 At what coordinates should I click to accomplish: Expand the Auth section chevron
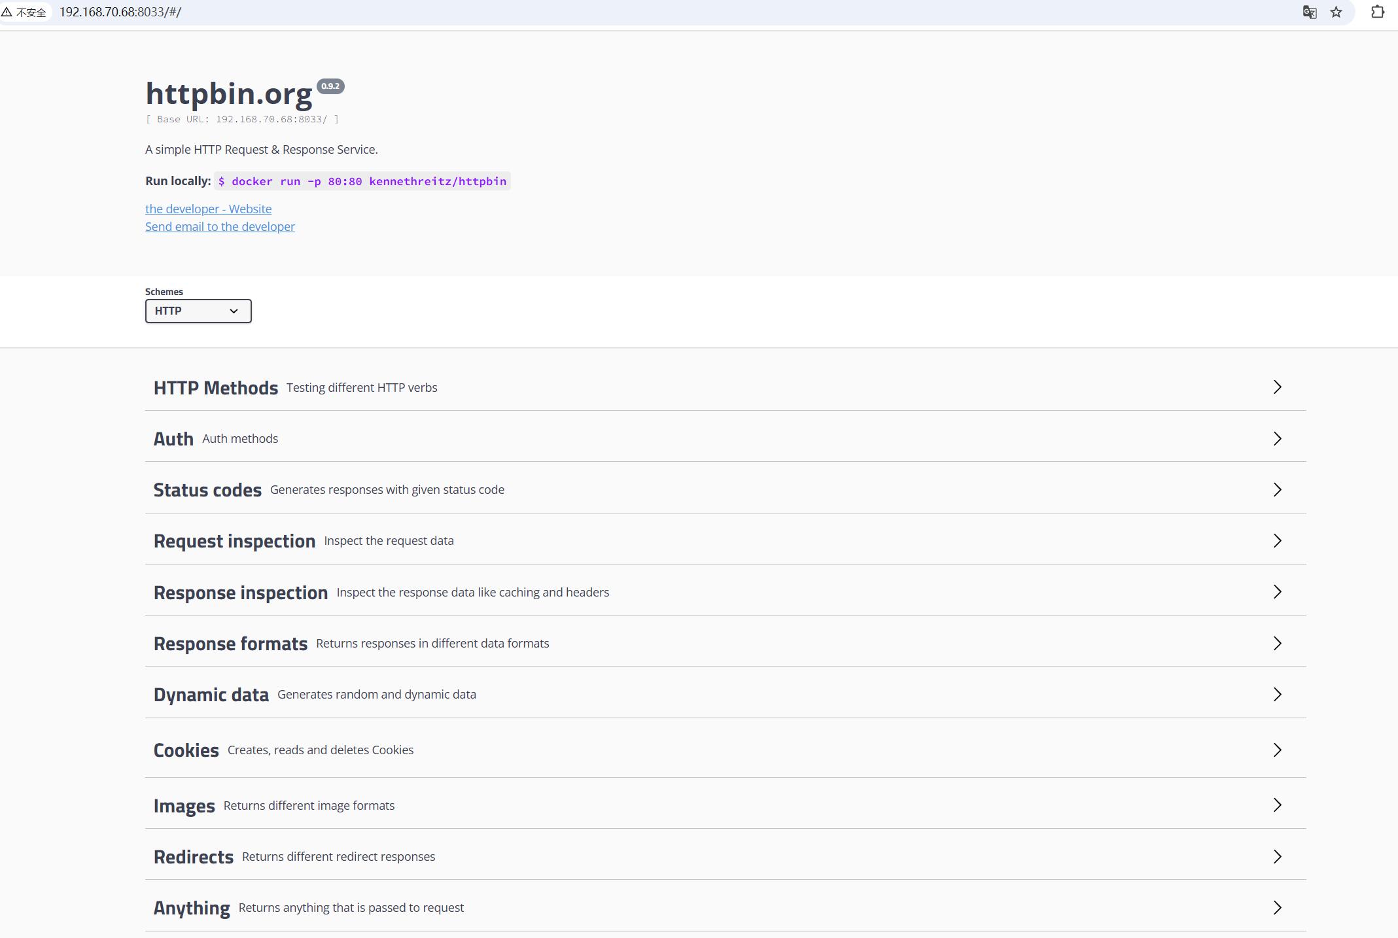click(x=1277, y=438)
